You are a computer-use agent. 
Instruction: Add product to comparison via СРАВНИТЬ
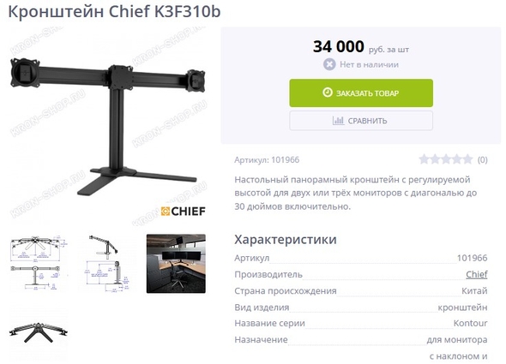pyautogui.click(x=361, y=121)
